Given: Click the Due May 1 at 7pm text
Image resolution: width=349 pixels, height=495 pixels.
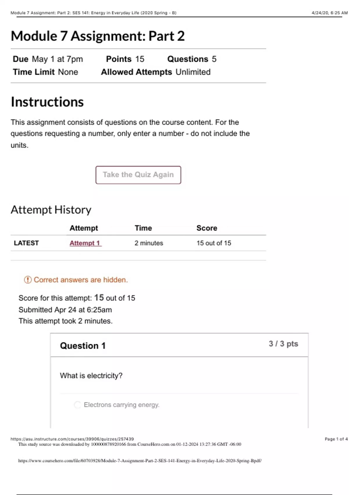Looking at the screenshot, I should [x=48, y=59].
